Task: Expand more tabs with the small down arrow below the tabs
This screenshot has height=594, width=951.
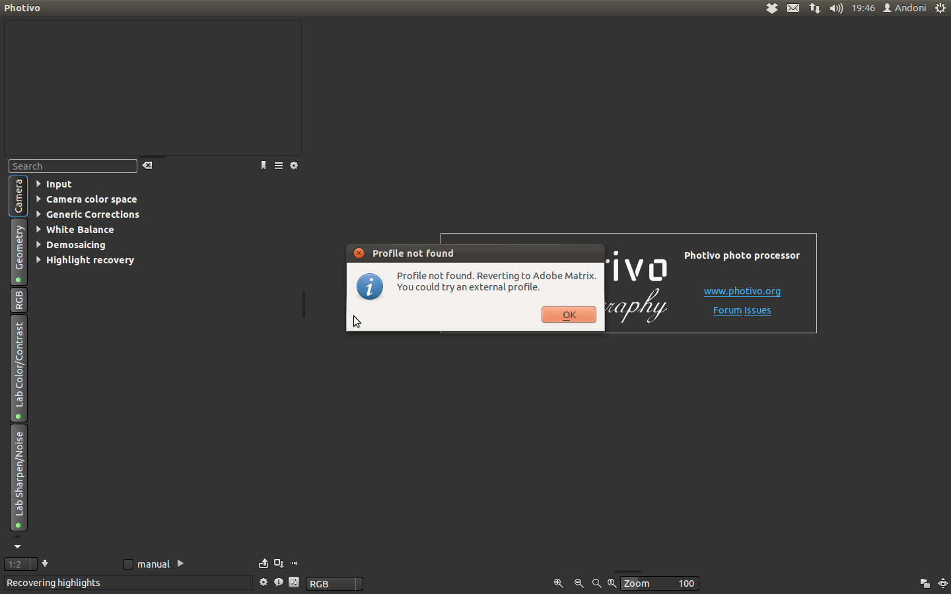Action: tap(17, 546)
